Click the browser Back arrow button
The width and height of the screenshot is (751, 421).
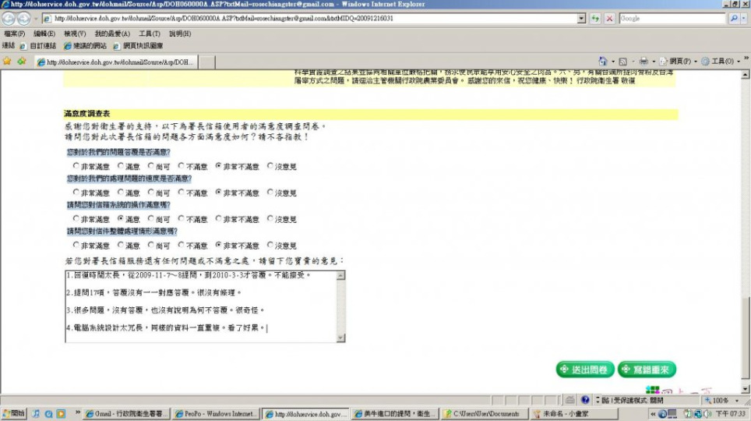coord(9,18)
